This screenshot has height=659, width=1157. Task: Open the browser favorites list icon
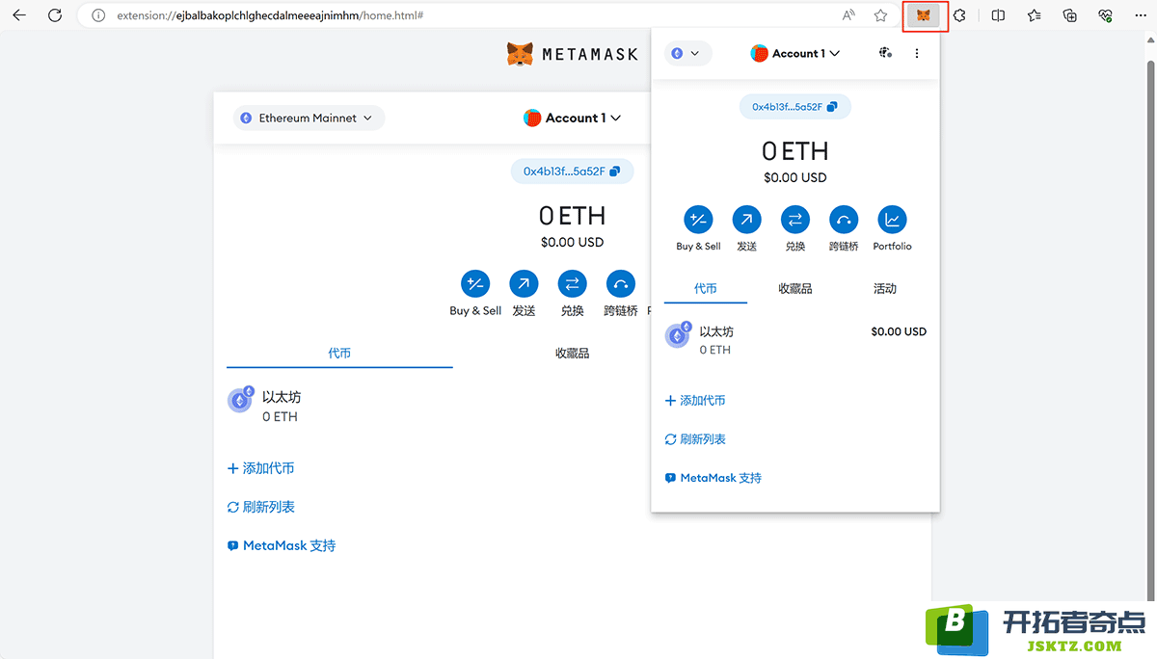coord(1035,15)
